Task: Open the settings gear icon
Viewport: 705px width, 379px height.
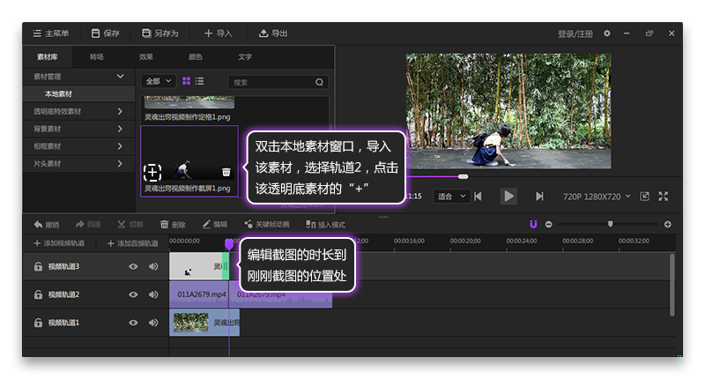Action: [606, 33]
